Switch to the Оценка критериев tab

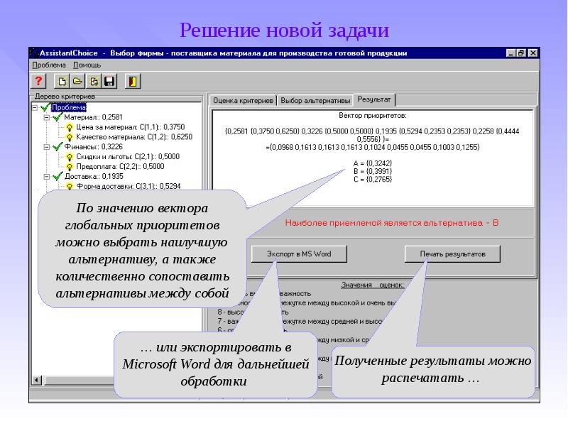pos(243,100)
